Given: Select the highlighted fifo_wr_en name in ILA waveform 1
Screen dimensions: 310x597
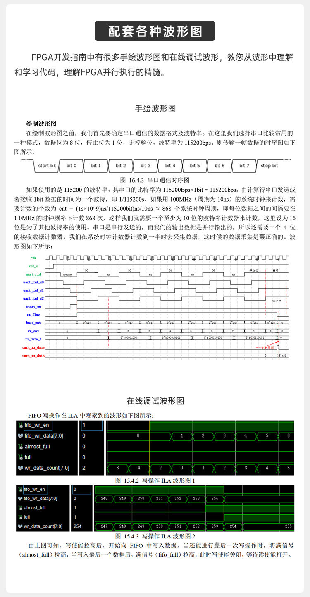Looking at the screenshot, I should [x=38, y=425].
